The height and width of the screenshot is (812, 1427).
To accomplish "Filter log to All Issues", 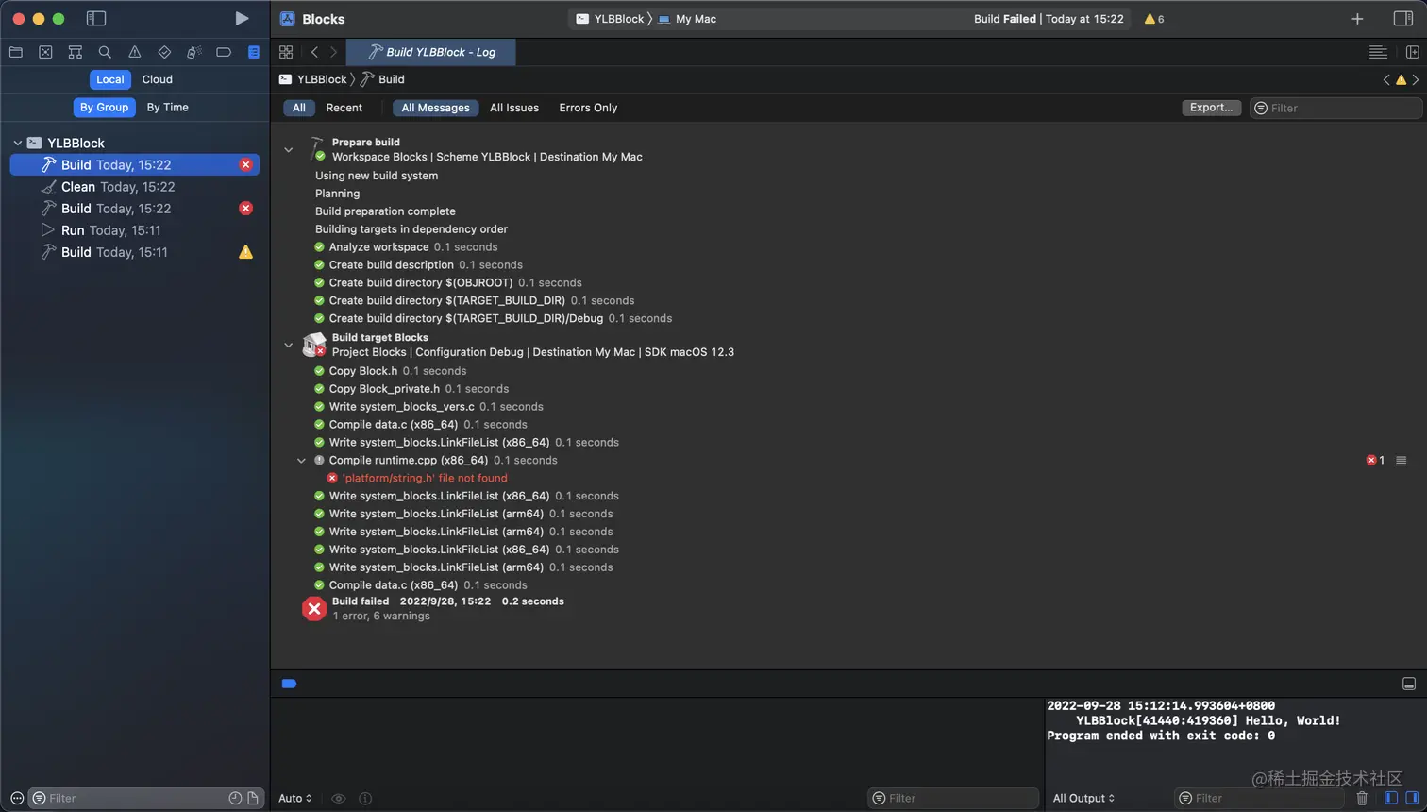I will (514, 108).
